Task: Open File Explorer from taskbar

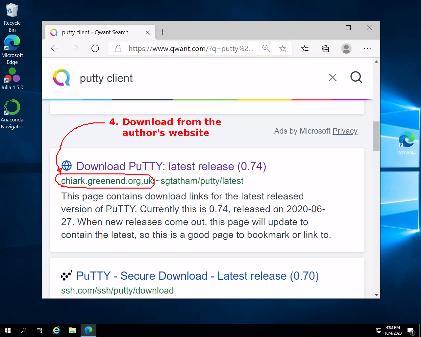Action: (72, 330)
